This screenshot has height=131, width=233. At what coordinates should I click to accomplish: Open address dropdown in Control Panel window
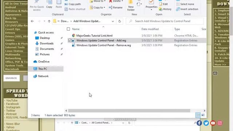(123, 123)
